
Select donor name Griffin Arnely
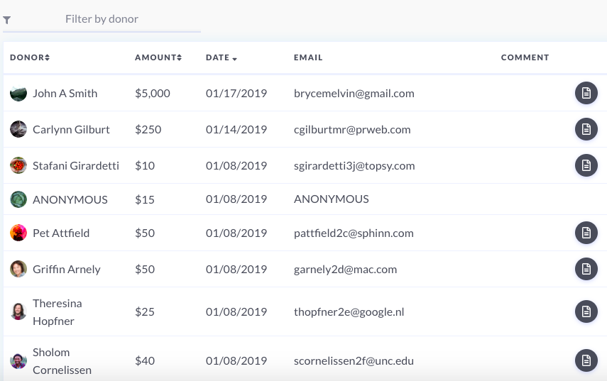click(67, 269)
